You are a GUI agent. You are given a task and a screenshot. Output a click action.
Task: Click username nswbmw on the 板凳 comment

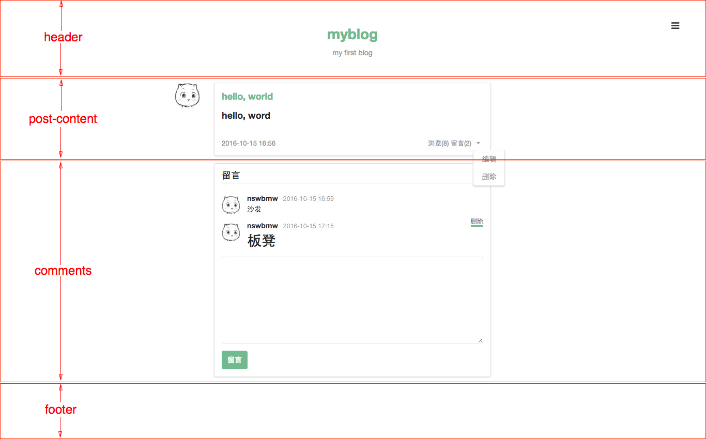(x=262, y=226)
